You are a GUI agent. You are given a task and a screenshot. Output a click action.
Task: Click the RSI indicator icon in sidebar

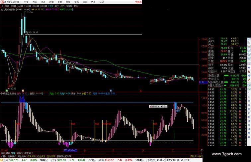coord(249,68)
